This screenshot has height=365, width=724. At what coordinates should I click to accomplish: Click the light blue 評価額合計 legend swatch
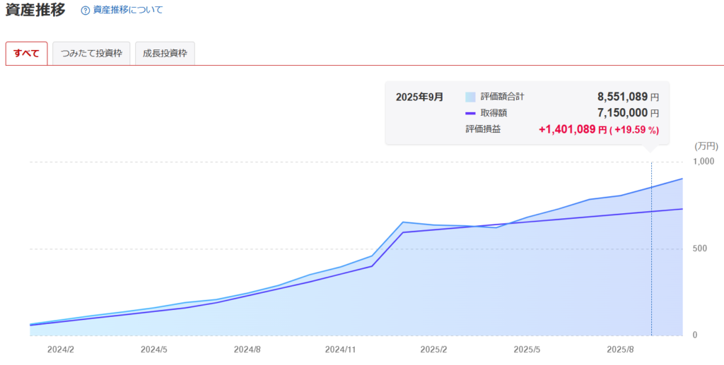coord(470,97)
